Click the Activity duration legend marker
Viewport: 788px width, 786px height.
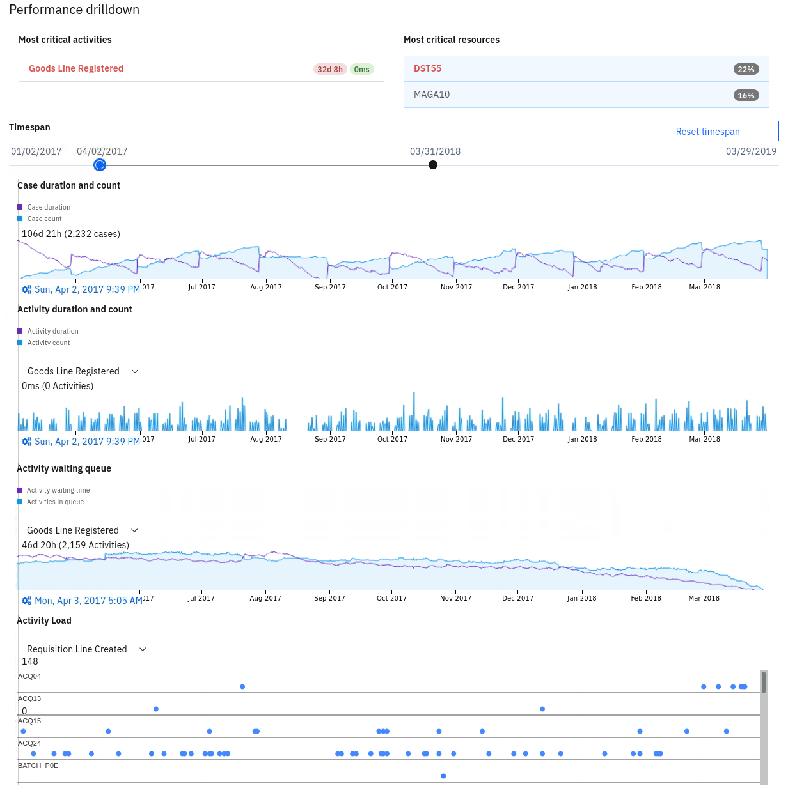tap(20, 330)
